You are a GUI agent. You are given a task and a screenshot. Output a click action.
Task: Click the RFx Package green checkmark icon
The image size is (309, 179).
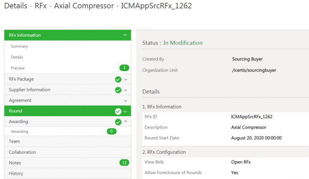(118, 79)
